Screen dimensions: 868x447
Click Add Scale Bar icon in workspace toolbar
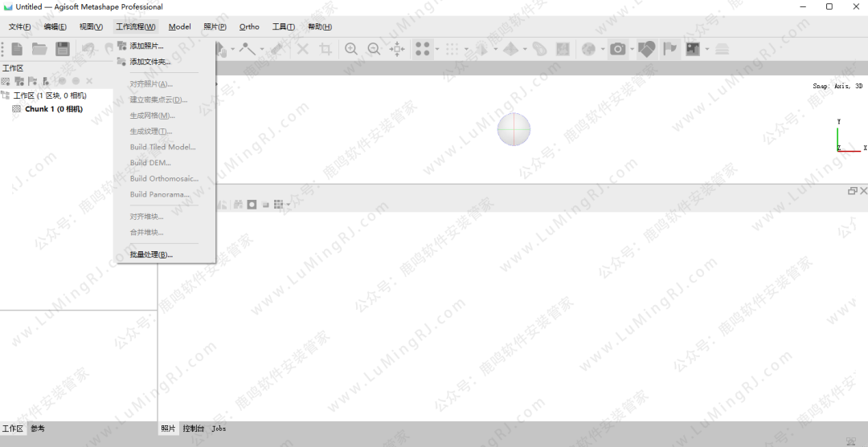tap(47, 81)
